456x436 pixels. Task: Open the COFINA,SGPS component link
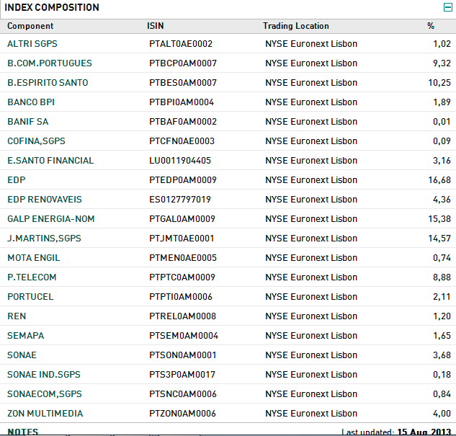click(x=36, y=141)
